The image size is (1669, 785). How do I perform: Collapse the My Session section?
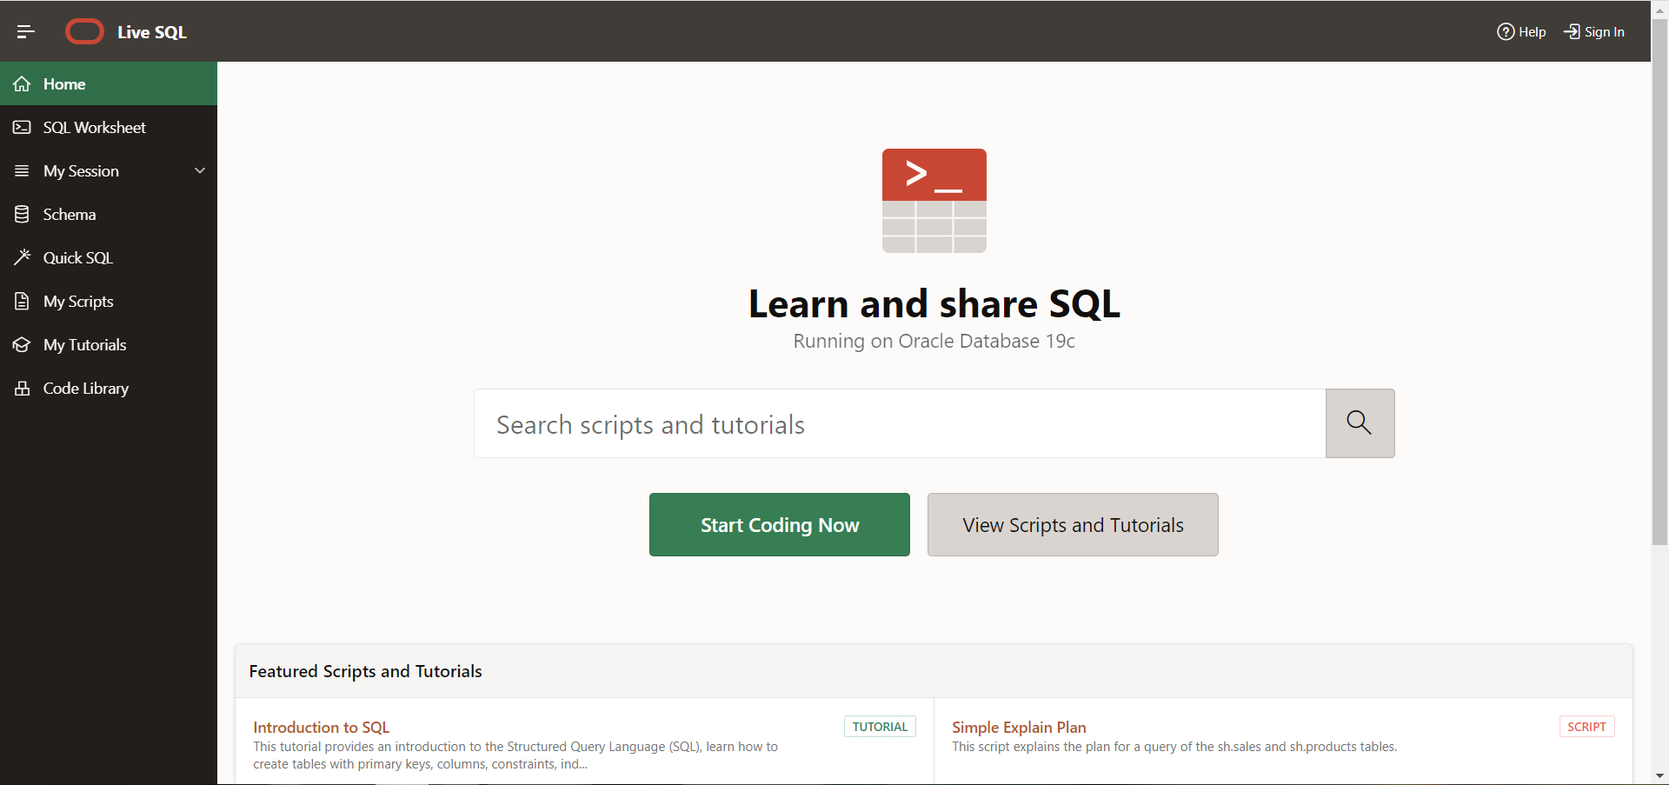tap(200, 170)
